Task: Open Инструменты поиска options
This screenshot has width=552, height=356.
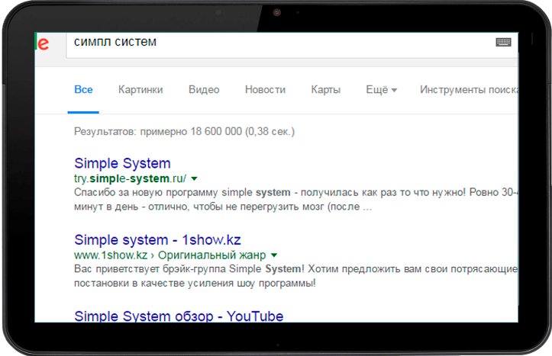Action: click(x=469, y=90)
